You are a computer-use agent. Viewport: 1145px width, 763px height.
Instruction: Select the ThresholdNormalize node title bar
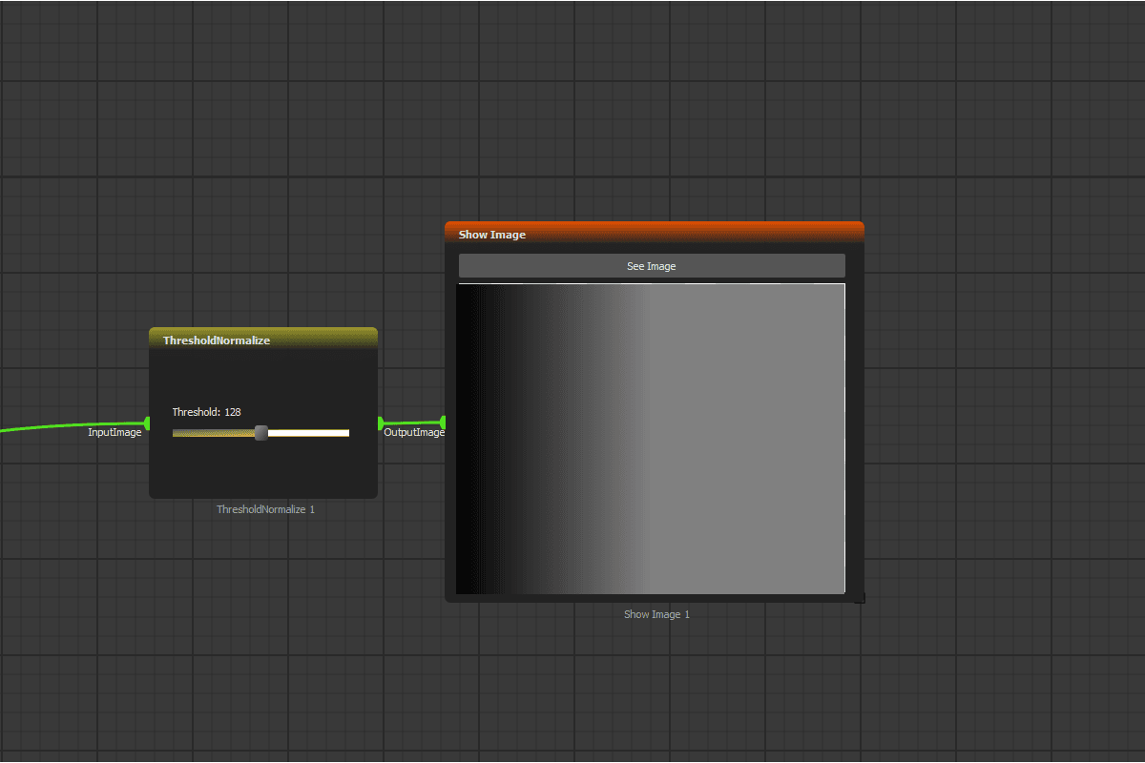pyautogui.click(x=263, y=340)
